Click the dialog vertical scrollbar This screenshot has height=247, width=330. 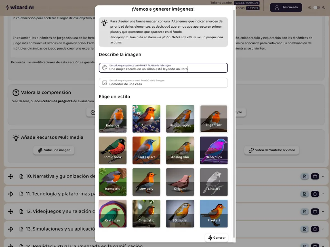[x=234, y=123]
